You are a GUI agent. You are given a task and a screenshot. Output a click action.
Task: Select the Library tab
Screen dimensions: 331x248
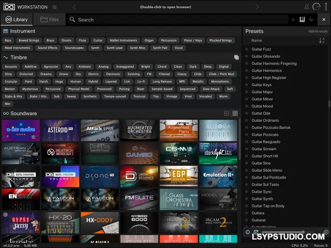pos(16,20)
